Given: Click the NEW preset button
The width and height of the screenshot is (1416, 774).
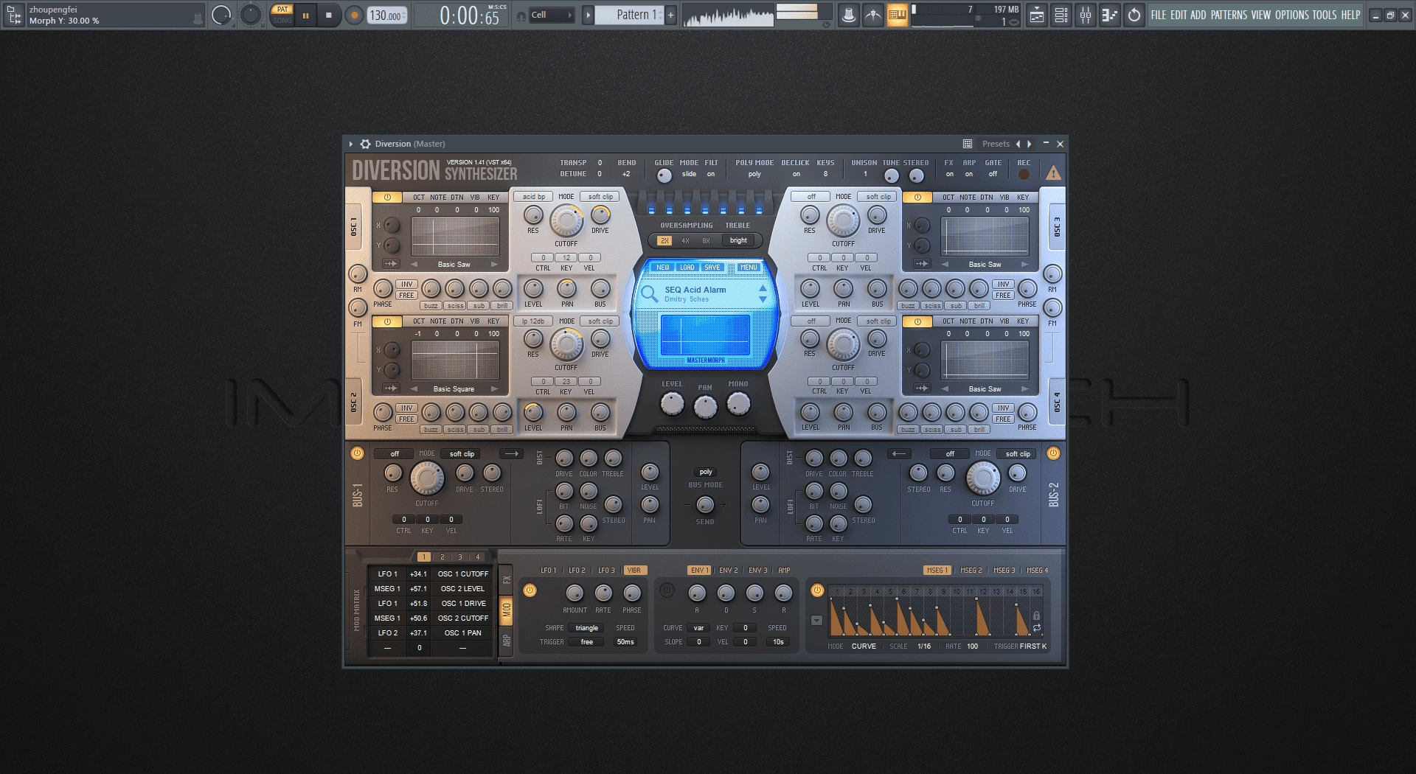Looking at the screenshot, I should coord(663,268).
